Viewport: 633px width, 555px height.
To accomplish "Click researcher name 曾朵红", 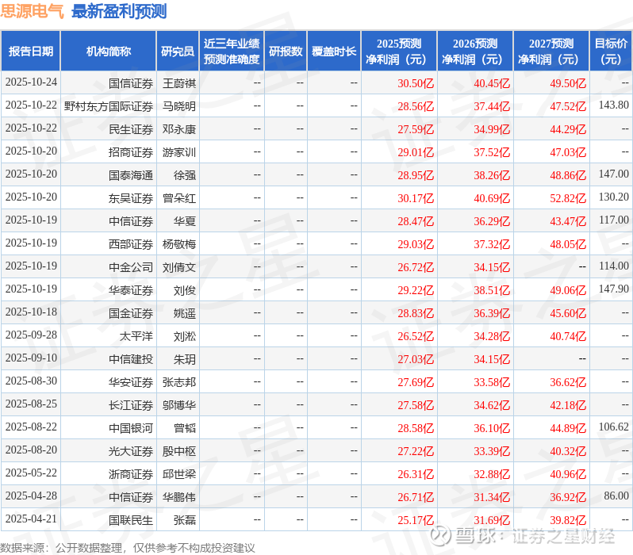I will click(x=179, y=198).
